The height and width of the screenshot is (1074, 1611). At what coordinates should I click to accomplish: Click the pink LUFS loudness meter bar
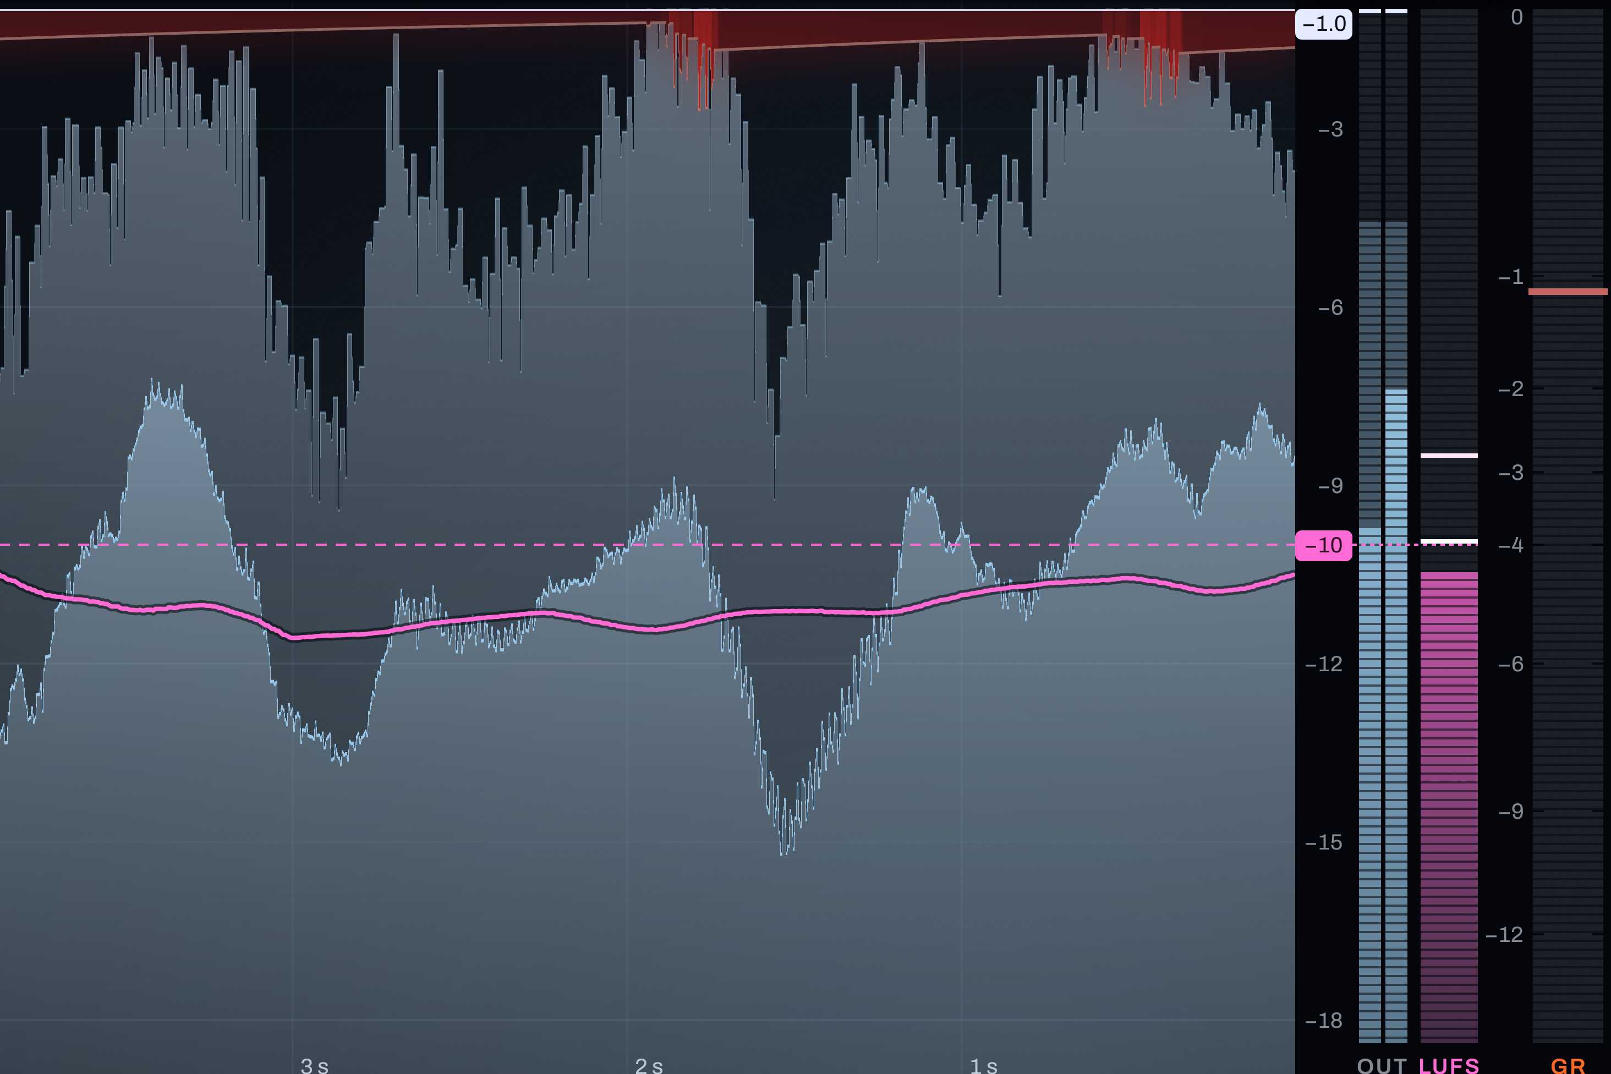1449,807
